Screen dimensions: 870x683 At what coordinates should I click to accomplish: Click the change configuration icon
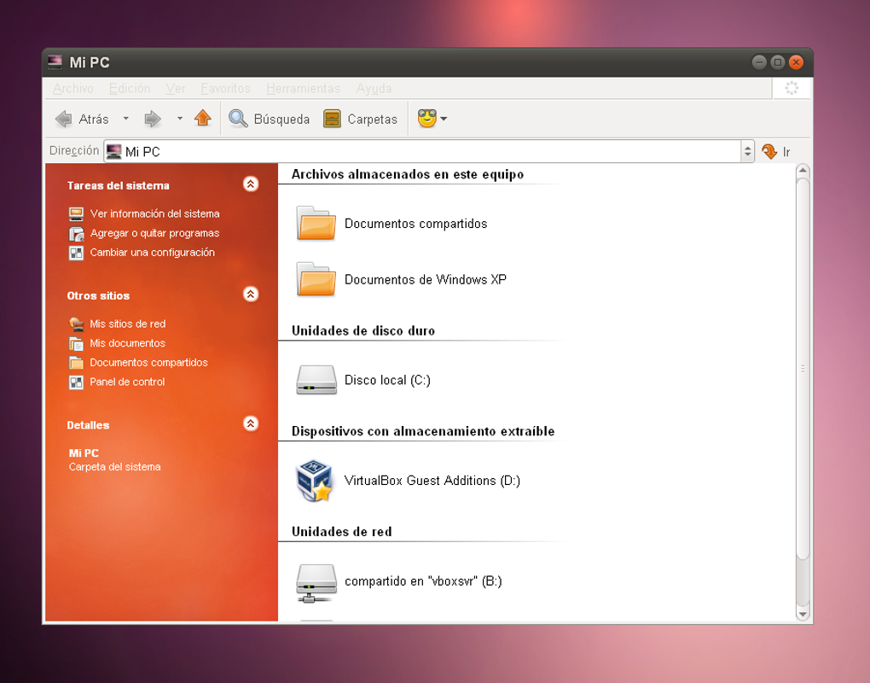(x=76, y=253)
